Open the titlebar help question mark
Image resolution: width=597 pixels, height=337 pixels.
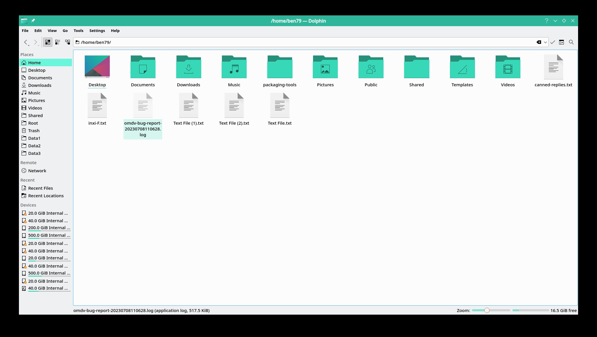(x=546, y=21)
